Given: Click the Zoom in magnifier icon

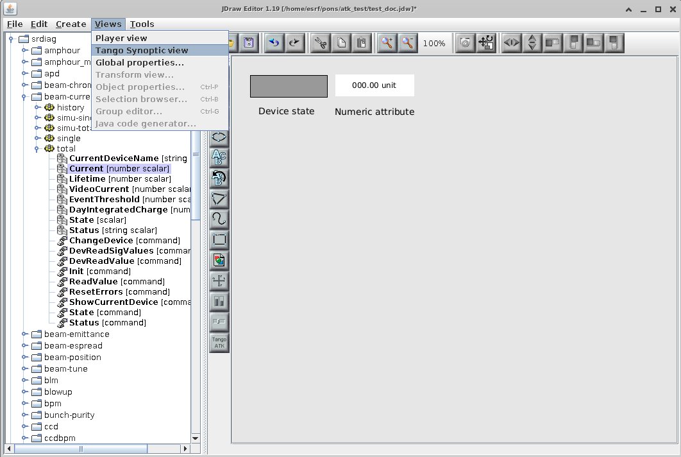Looking at the screenshot, I should pos(387,42).
